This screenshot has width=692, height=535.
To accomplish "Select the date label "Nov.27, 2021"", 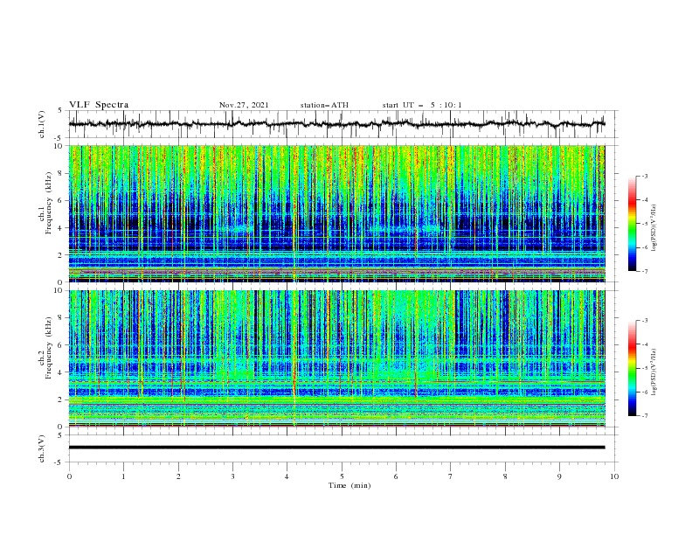I will (x=244, y=105).
